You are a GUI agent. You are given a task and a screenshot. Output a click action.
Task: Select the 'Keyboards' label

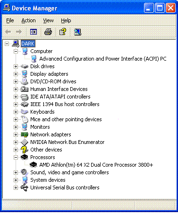coord(42,112)
